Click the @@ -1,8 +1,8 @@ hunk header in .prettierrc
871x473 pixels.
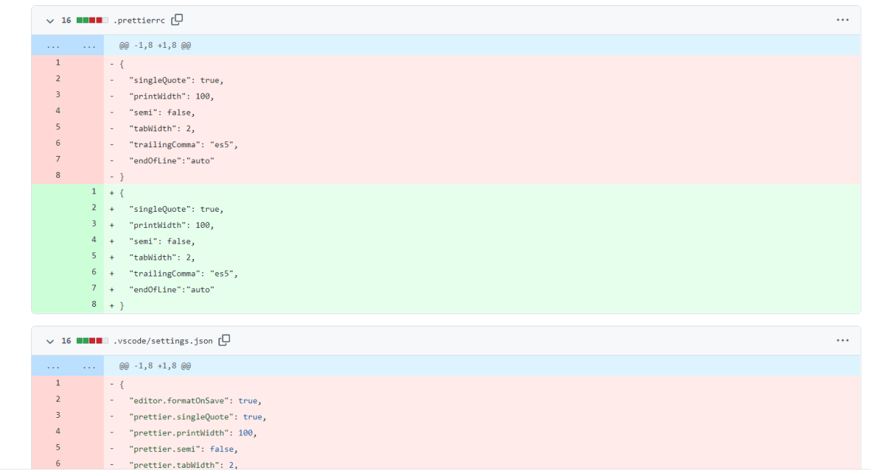pos(157,45)
